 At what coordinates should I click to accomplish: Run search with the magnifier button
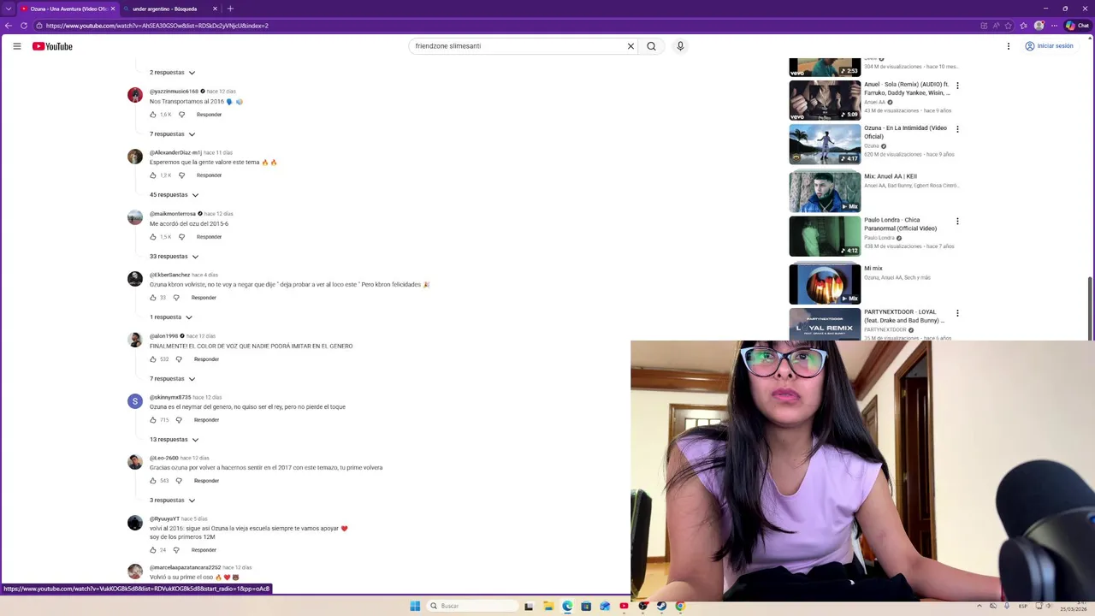click(x=651, y=46)
